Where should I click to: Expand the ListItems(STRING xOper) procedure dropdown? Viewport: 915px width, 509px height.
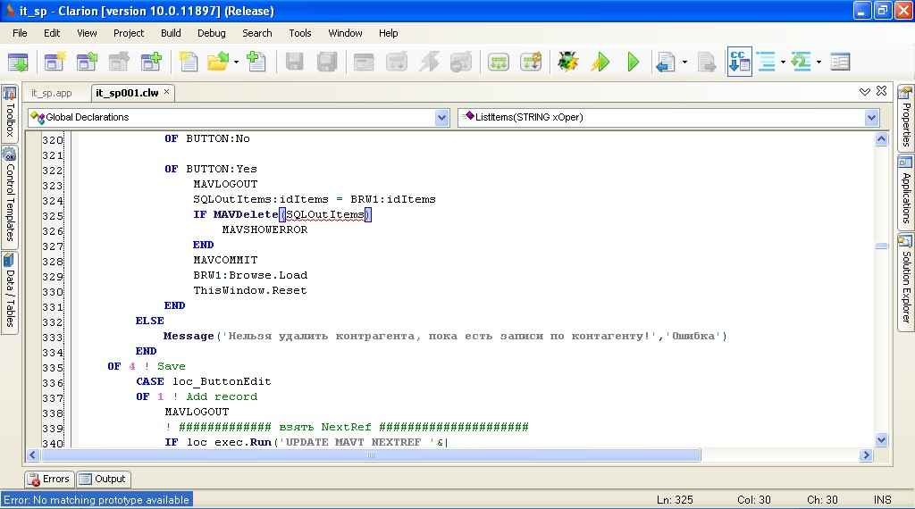[x=871, y=117]
